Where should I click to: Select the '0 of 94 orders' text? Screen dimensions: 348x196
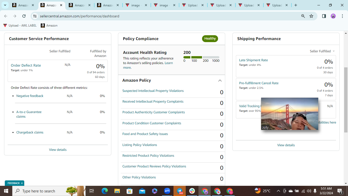[x=96, y=72]
